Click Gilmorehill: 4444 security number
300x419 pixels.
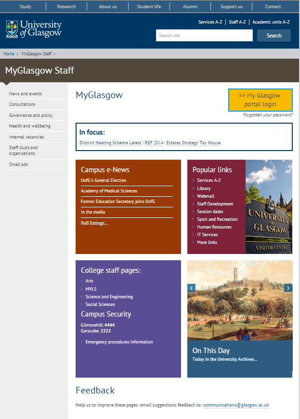[x=98, y=325]
